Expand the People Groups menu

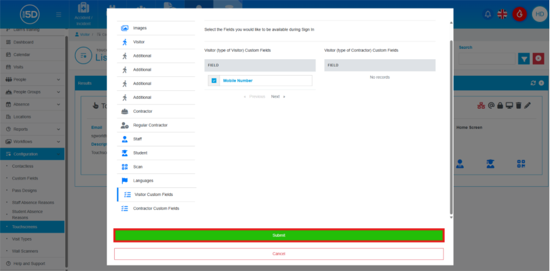coord(32,92)
